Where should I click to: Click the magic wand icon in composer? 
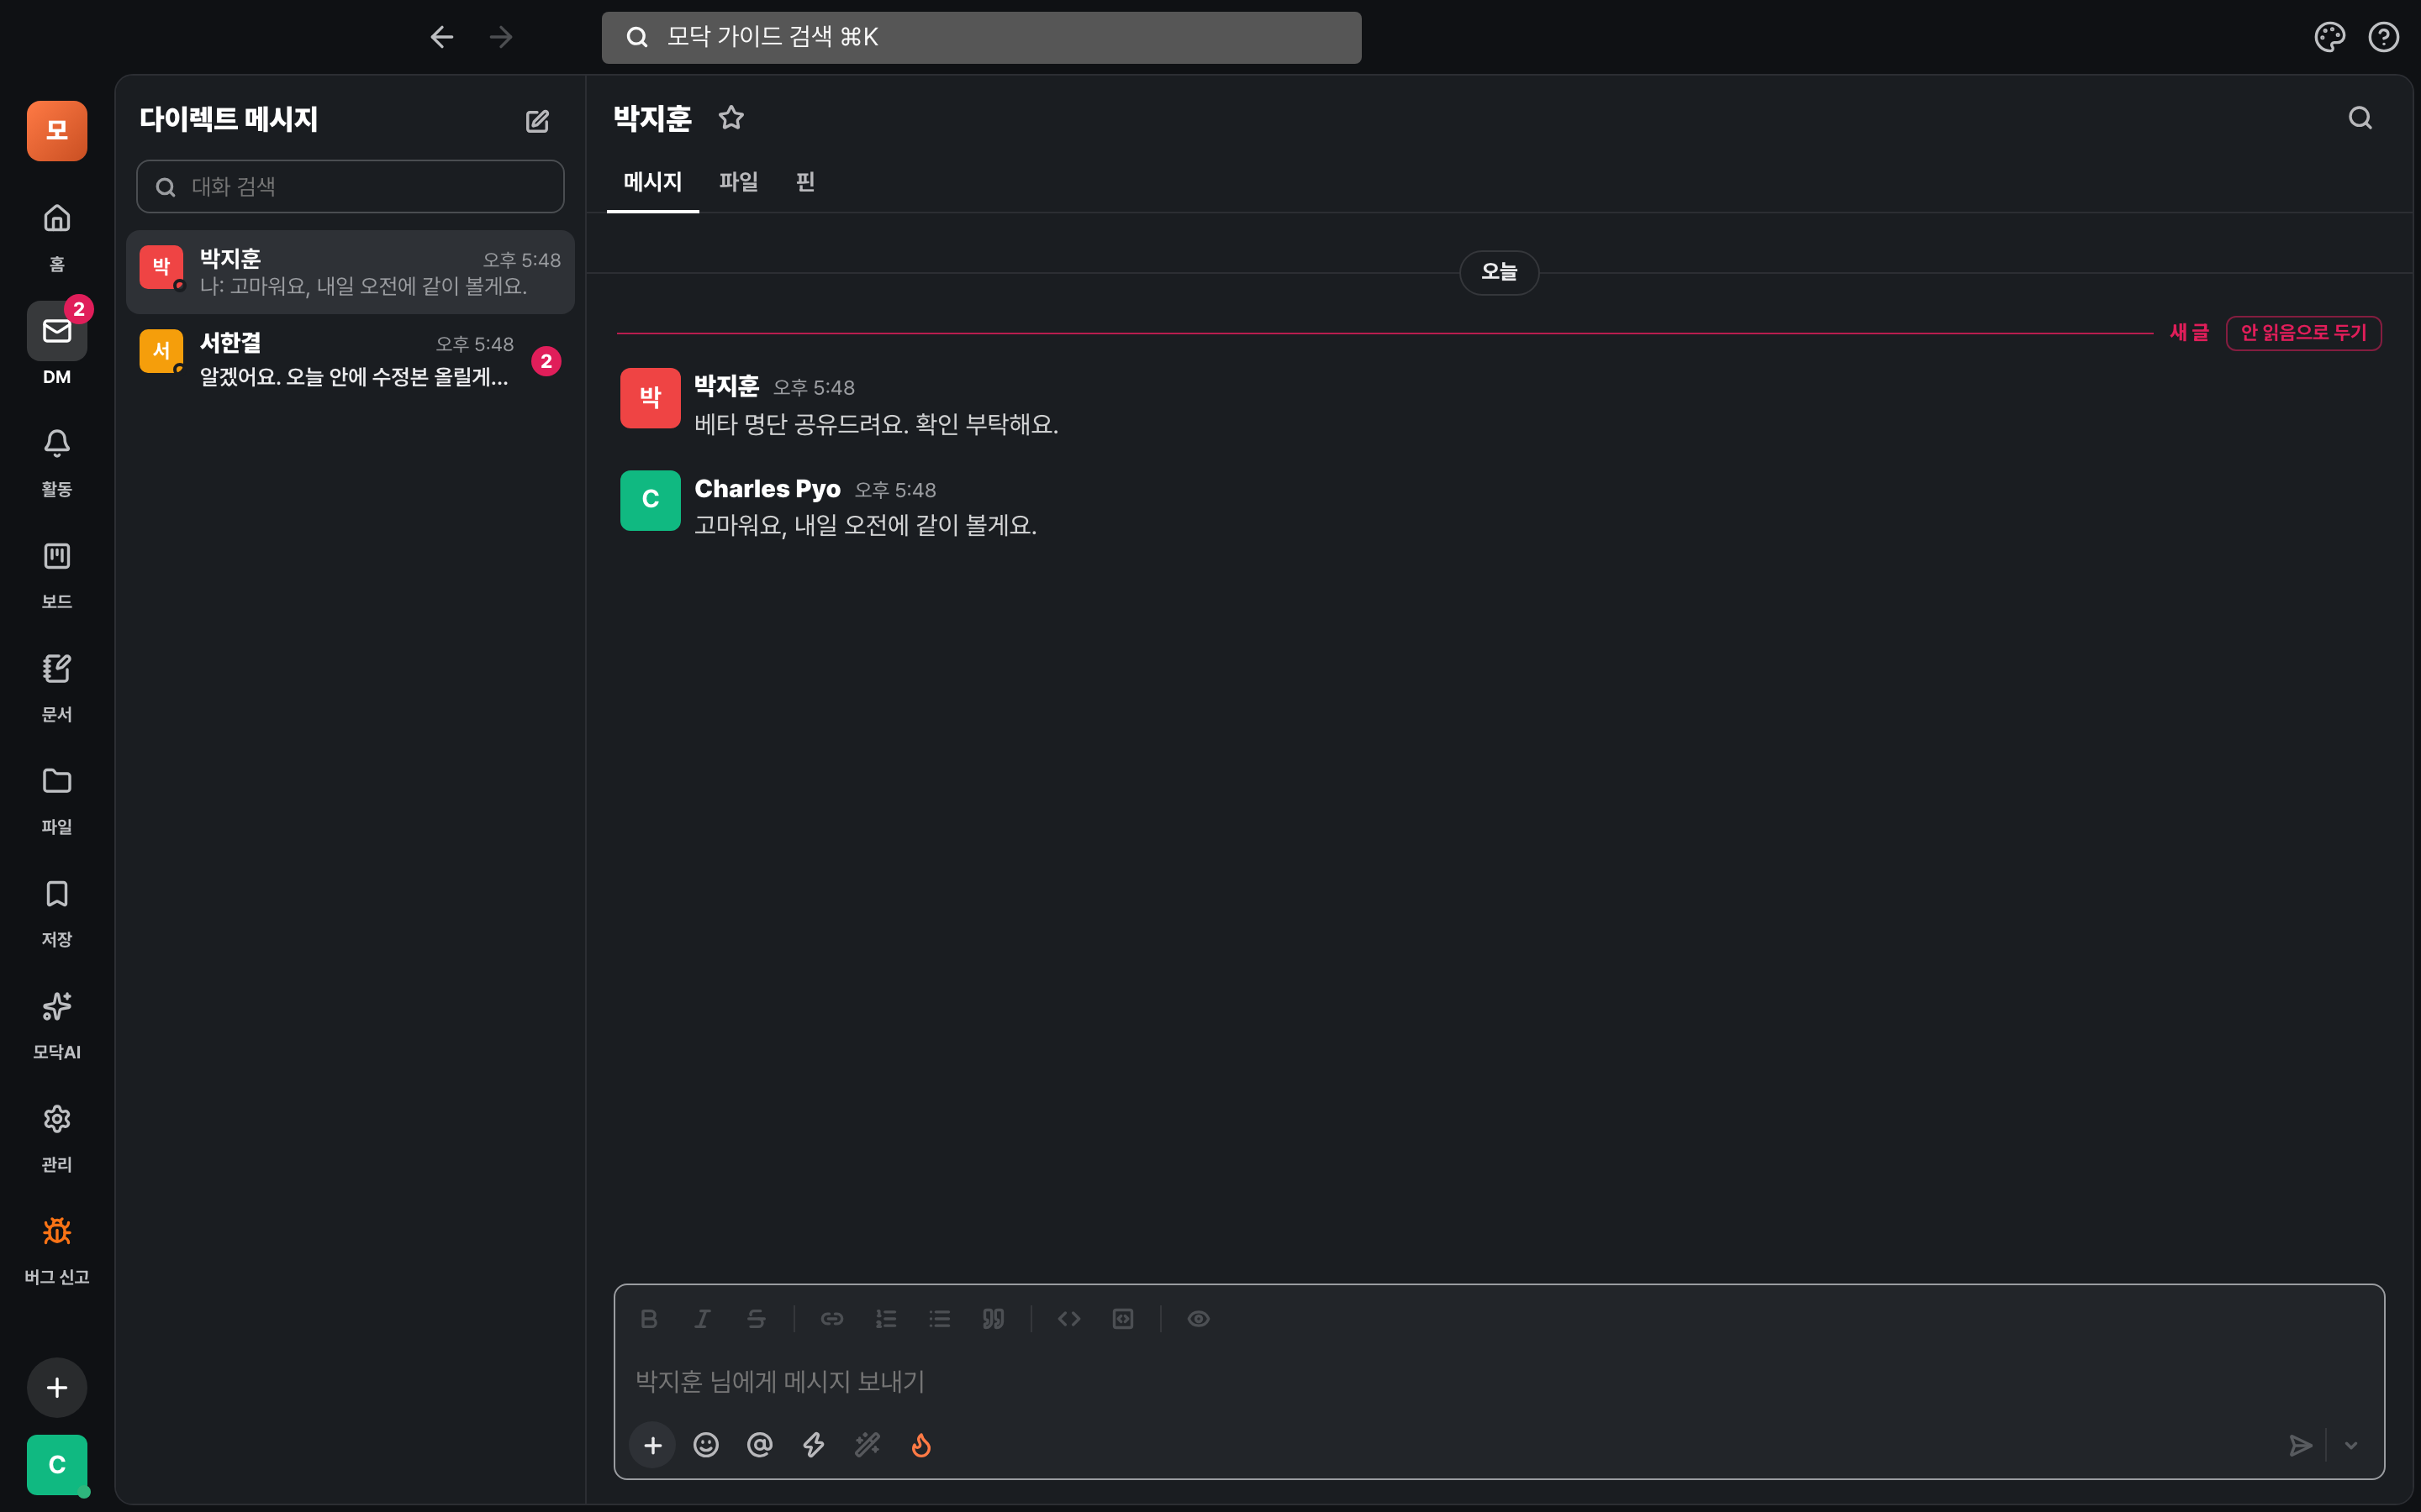click(868, 1445)
